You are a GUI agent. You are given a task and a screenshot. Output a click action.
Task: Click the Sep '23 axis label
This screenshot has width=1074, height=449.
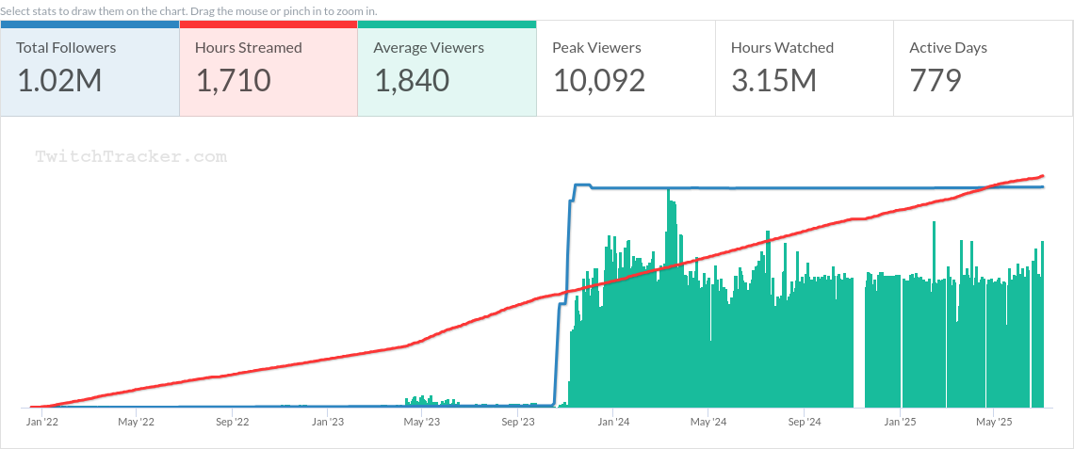[518, 423]
